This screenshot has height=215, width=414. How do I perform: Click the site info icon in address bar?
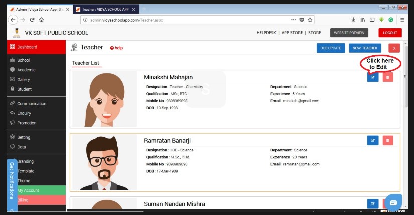85,20
